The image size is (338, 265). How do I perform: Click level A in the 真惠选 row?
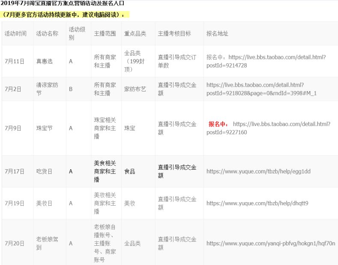(x=71, y=61)
